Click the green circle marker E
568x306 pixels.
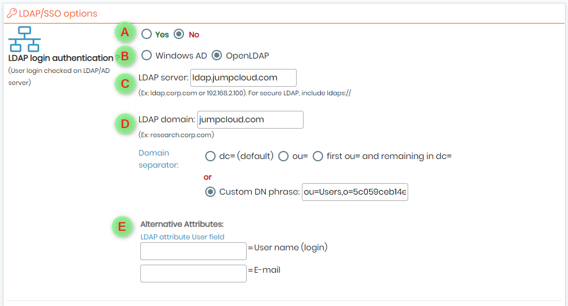[x=122, y=227]
